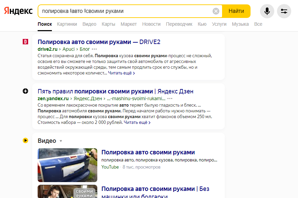Click the YouTube source label of first video
This screenshot has width=298, height=198.
coord(110,167)
